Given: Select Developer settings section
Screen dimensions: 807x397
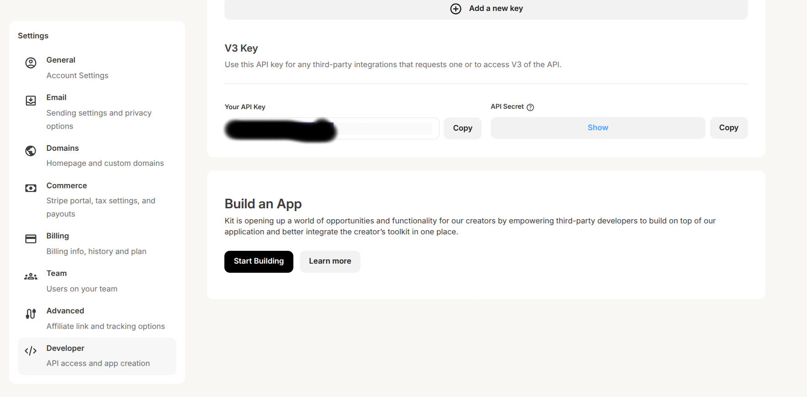Looking at the screenshot, I should coord(97,356).
